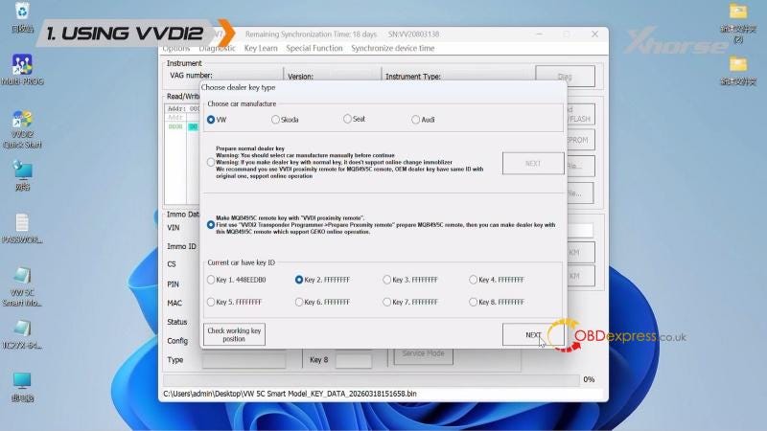This screenshot has width=767, height=431.
Task: Click the 'Current car have key ID' label
Action: [x=242, y=262]
